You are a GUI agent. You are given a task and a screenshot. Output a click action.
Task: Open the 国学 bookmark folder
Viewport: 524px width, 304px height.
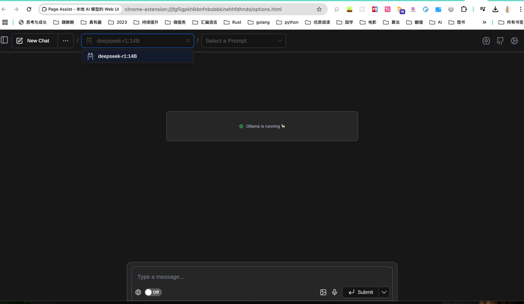point(345,22)
